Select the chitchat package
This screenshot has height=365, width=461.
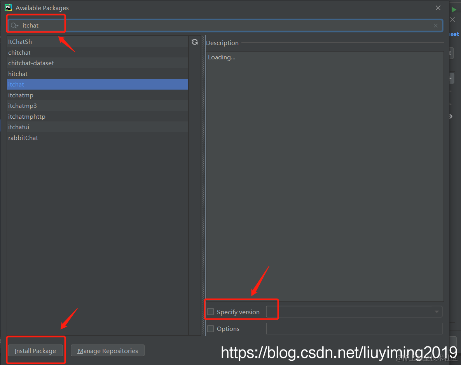[x=98, y=52]
